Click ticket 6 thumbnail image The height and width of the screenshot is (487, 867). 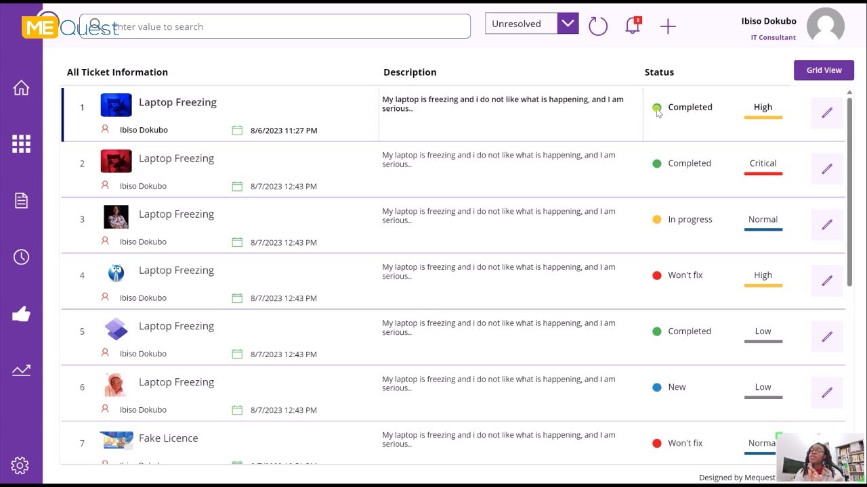pyautogui.click(x=116, y=385)
